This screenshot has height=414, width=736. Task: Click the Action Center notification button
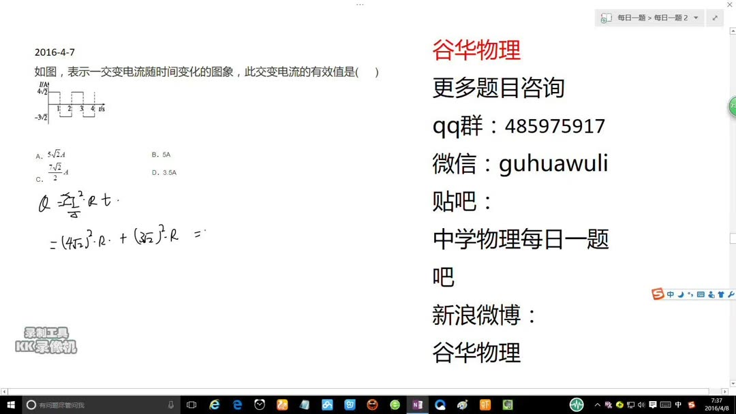pos(653,404)
